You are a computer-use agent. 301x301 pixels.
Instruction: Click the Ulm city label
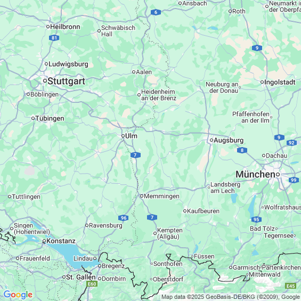[131, 136]
